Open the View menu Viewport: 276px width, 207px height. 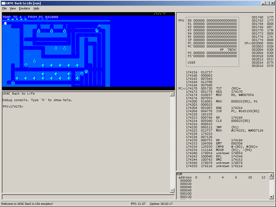tap(13, 8)
